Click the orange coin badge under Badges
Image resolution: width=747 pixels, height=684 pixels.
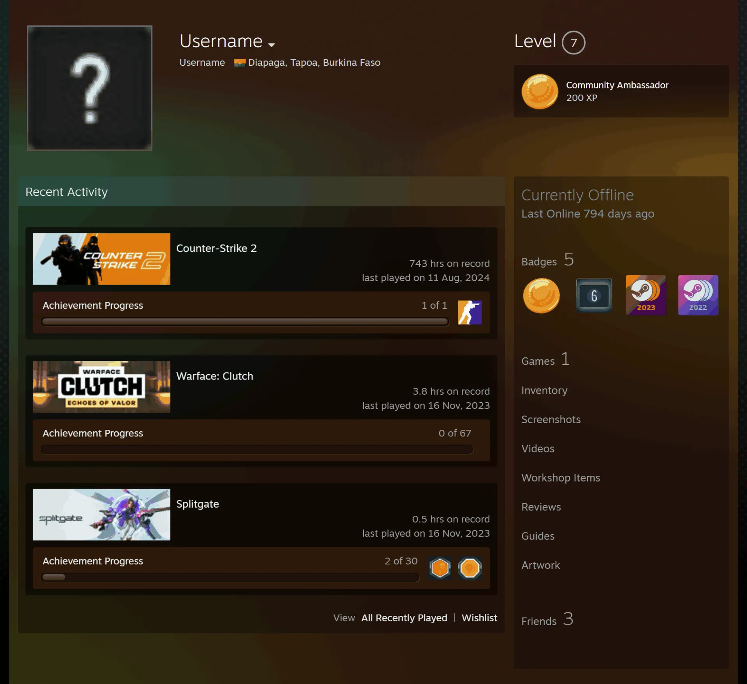tap(541, 295)
